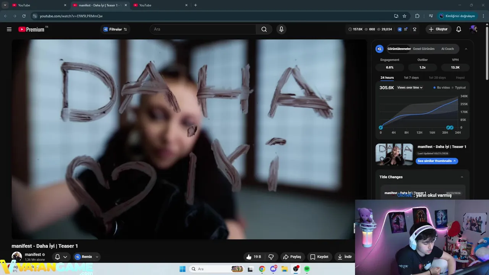
Task: Click the Outlier 1.2x value pill
Action: [423, 67]
